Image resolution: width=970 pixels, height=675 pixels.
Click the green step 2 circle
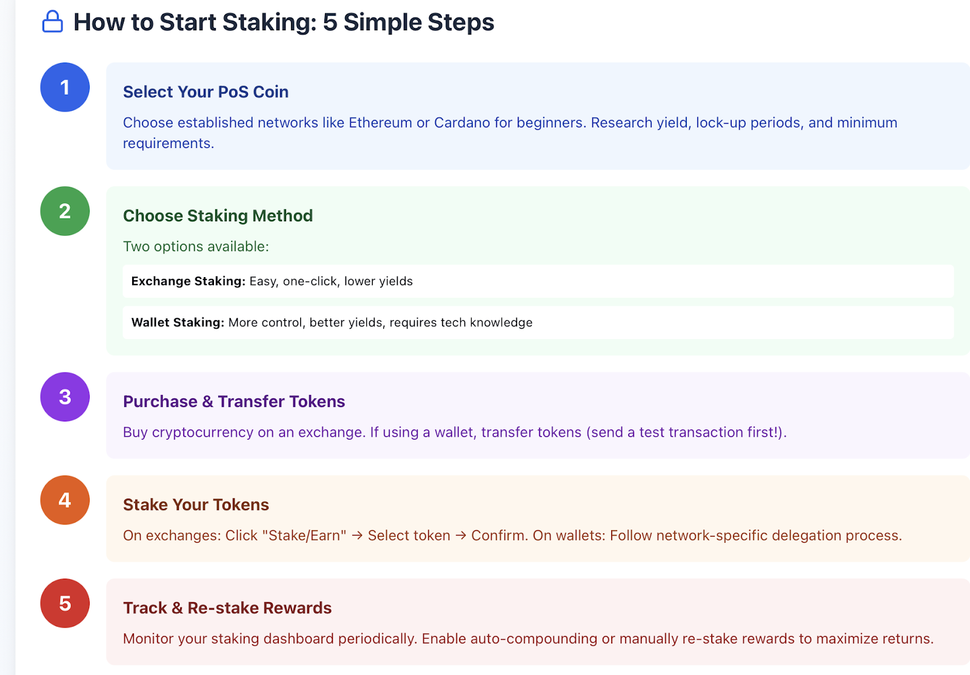point(65,211)
